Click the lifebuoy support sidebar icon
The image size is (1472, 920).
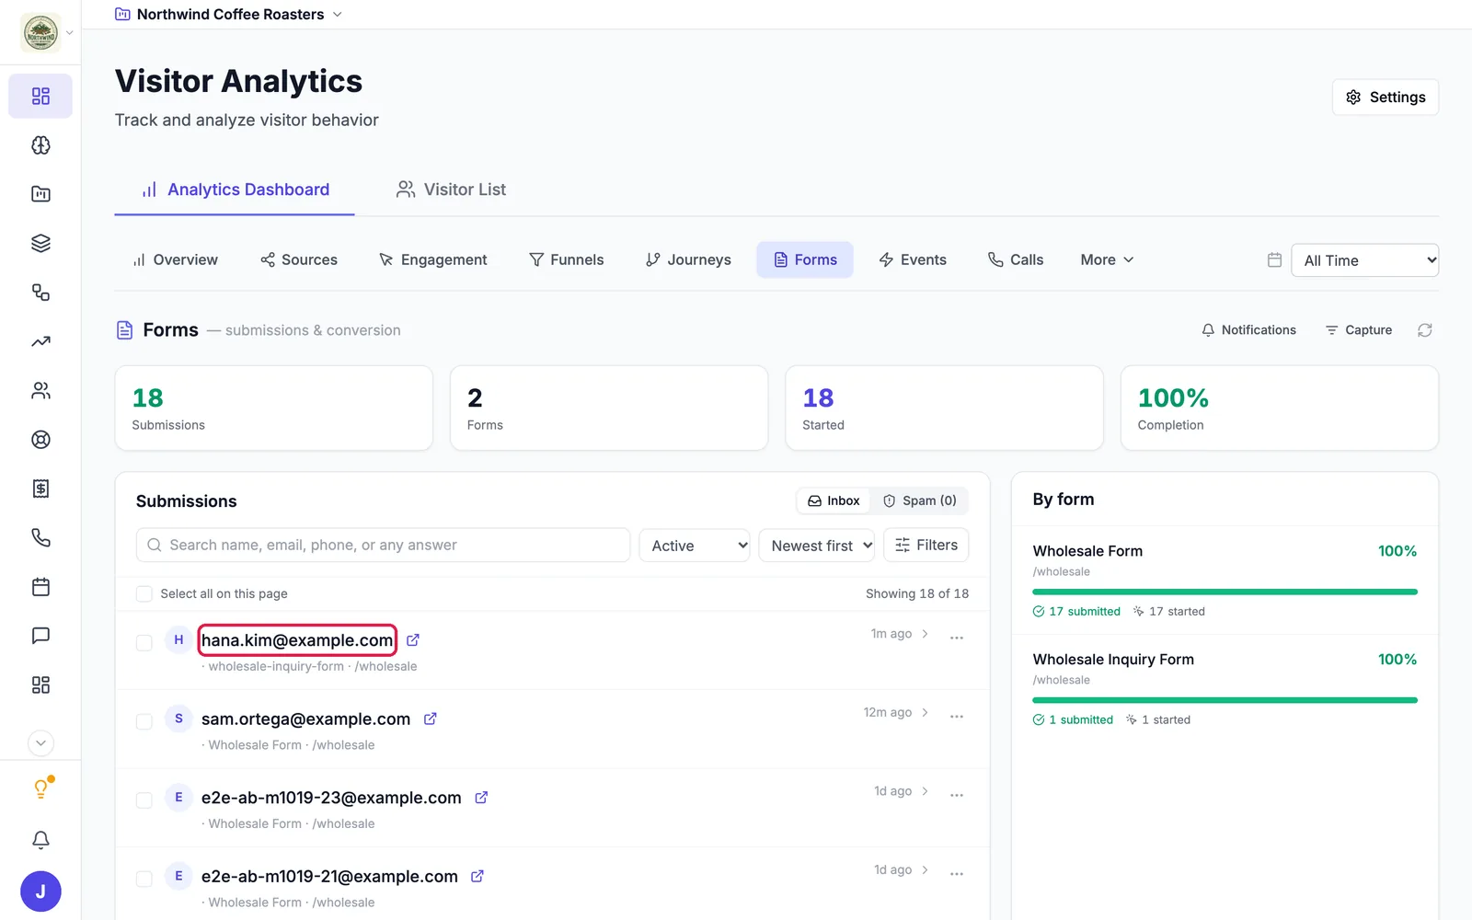[x=40, y=440]
